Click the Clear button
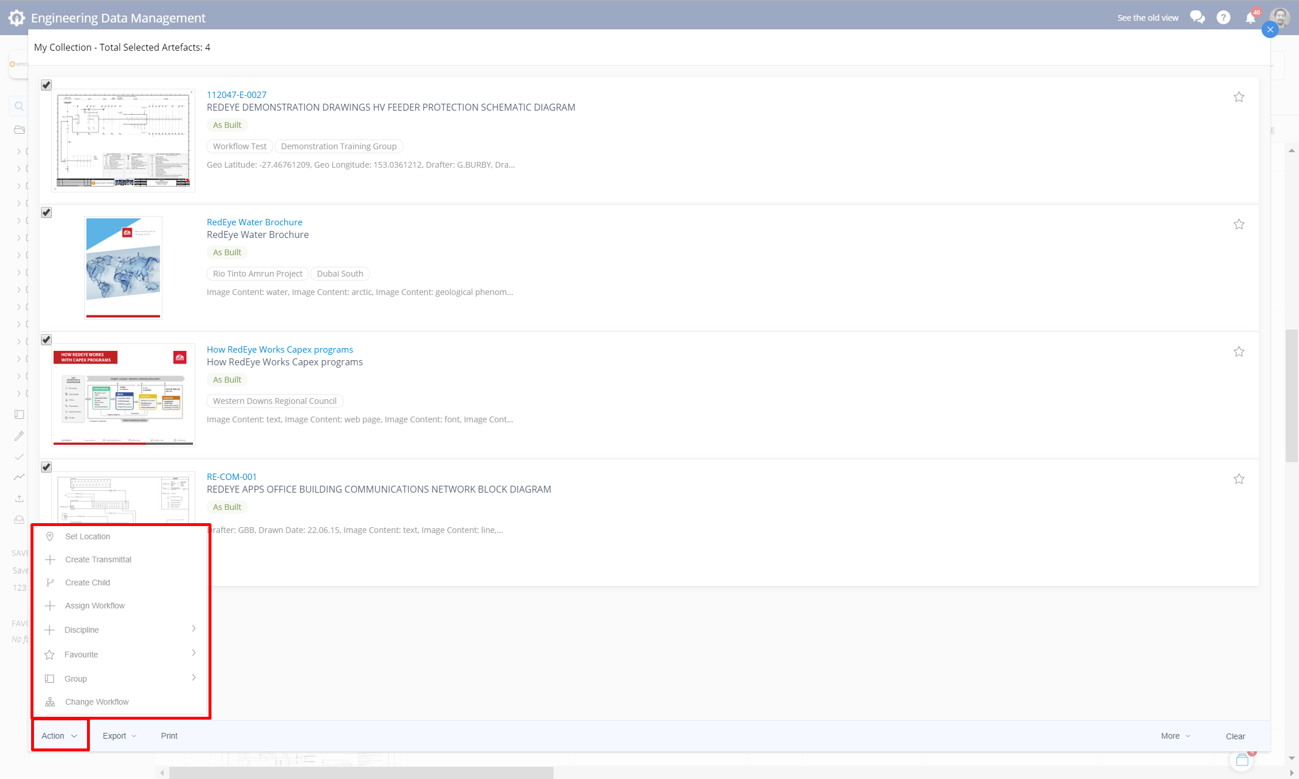Viewport: 1299px width, 779px height. click(1235, 736)
